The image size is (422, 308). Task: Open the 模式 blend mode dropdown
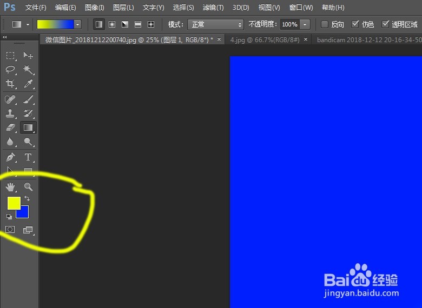(215, 25)
